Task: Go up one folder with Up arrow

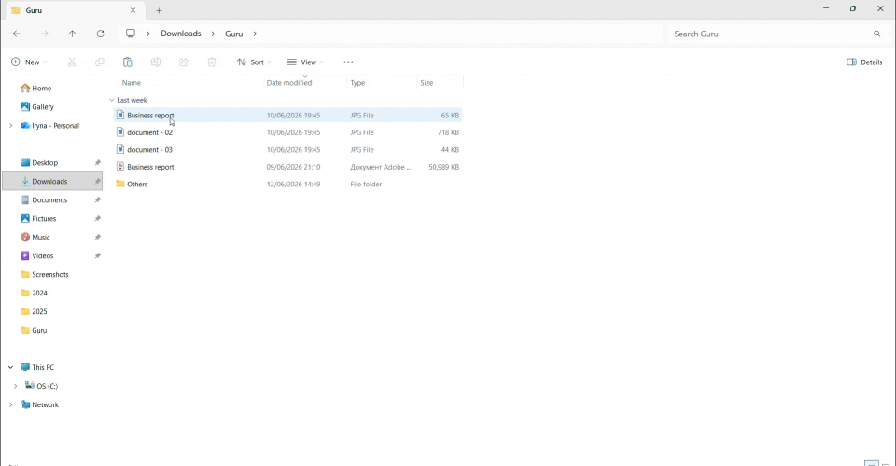Action: click(x=72, y=34)
